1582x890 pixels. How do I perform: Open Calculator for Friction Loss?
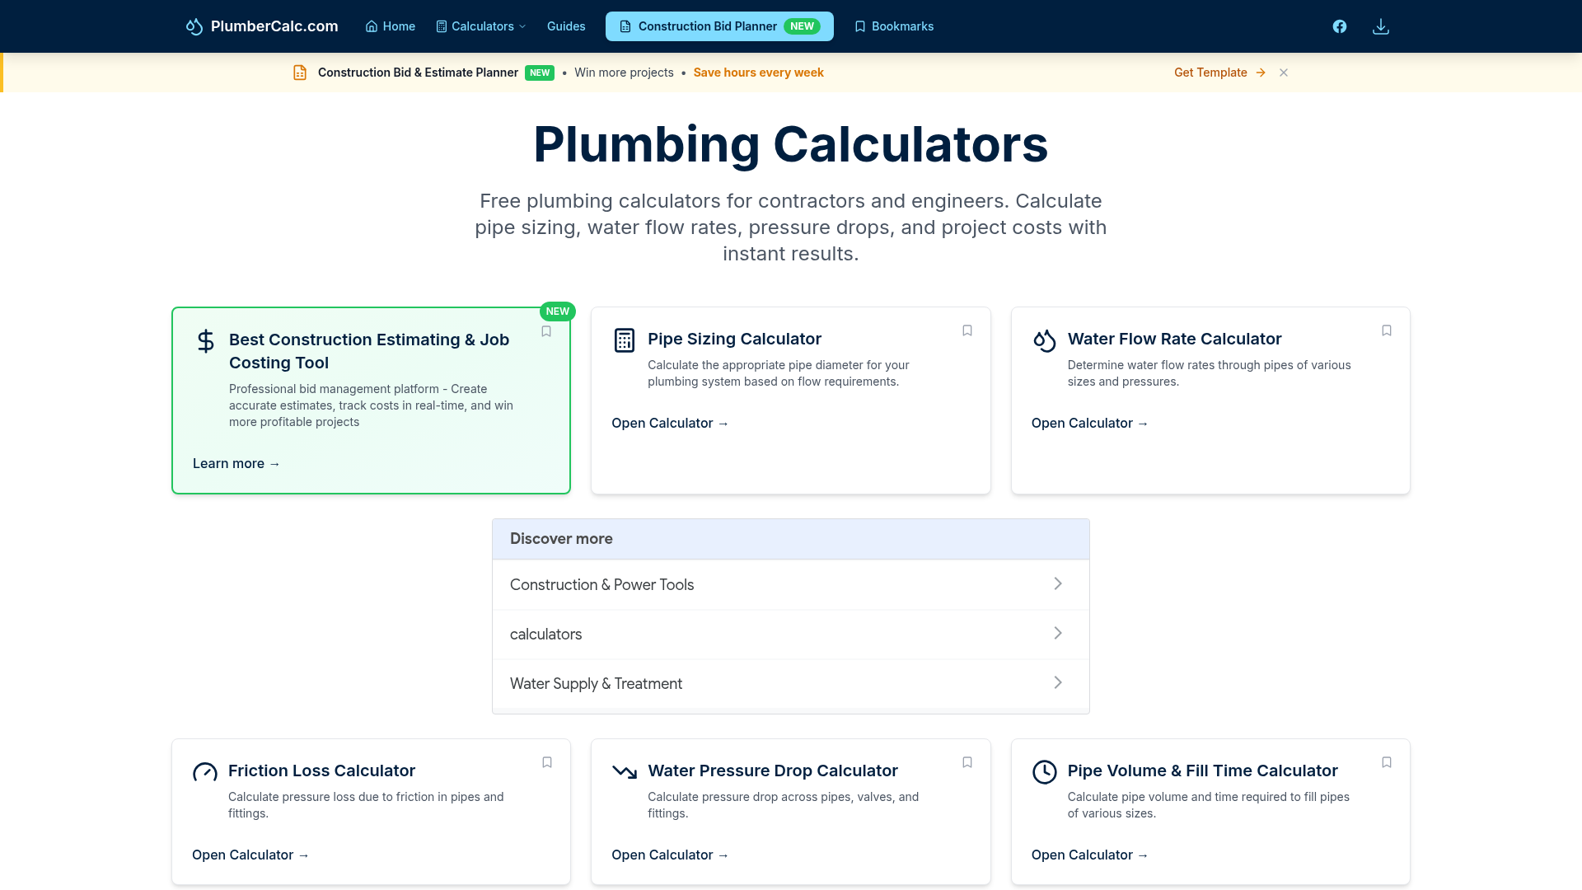click(x=250, y=855)
